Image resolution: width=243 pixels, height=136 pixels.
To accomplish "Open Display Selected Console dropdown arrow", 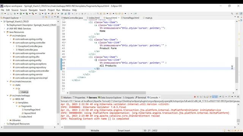I will [x=226, y=97].
